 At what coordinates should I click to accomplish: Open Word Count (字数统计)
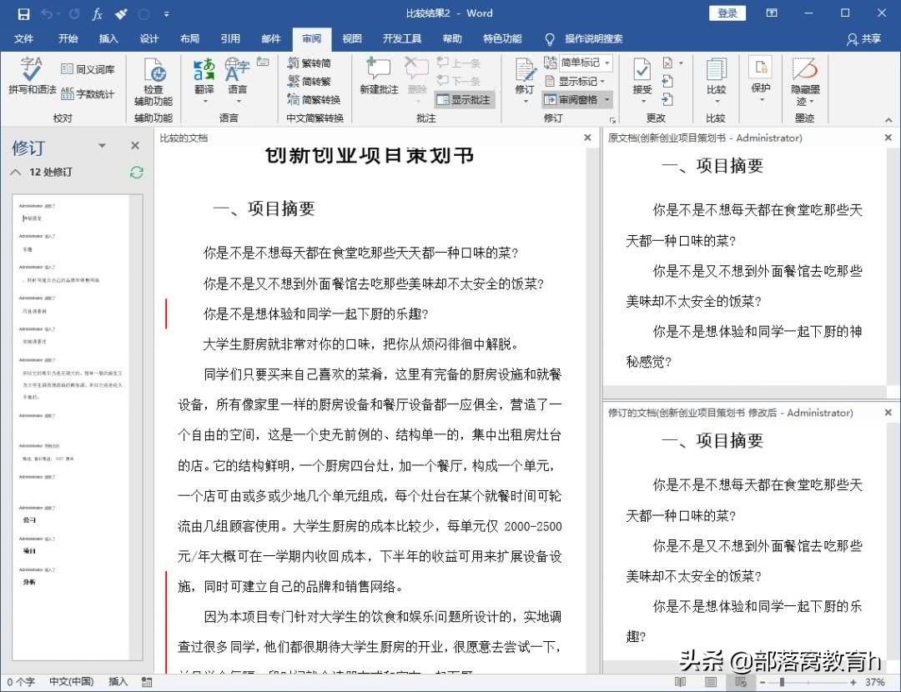coord(88,93)
